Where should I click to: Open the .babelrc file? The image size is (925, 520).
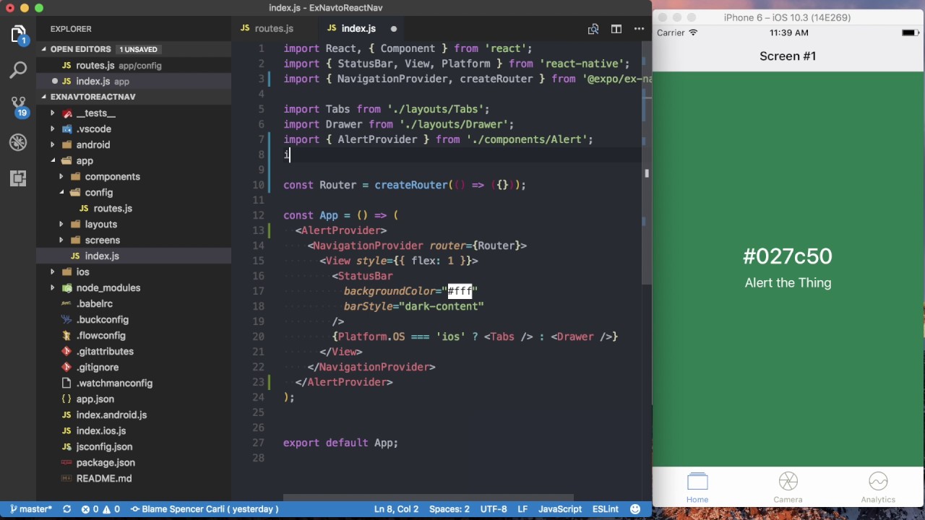click(95, 304)
